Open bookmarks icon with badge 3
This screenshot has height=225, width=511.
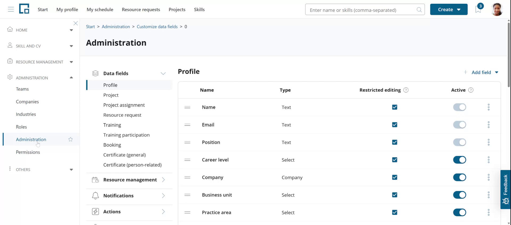point(478,9)
